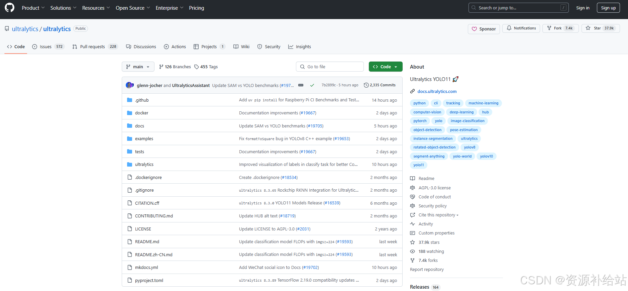Click the .github folder icon
The width and height of the screenshot is (628, 291).
tap(130, 100)
